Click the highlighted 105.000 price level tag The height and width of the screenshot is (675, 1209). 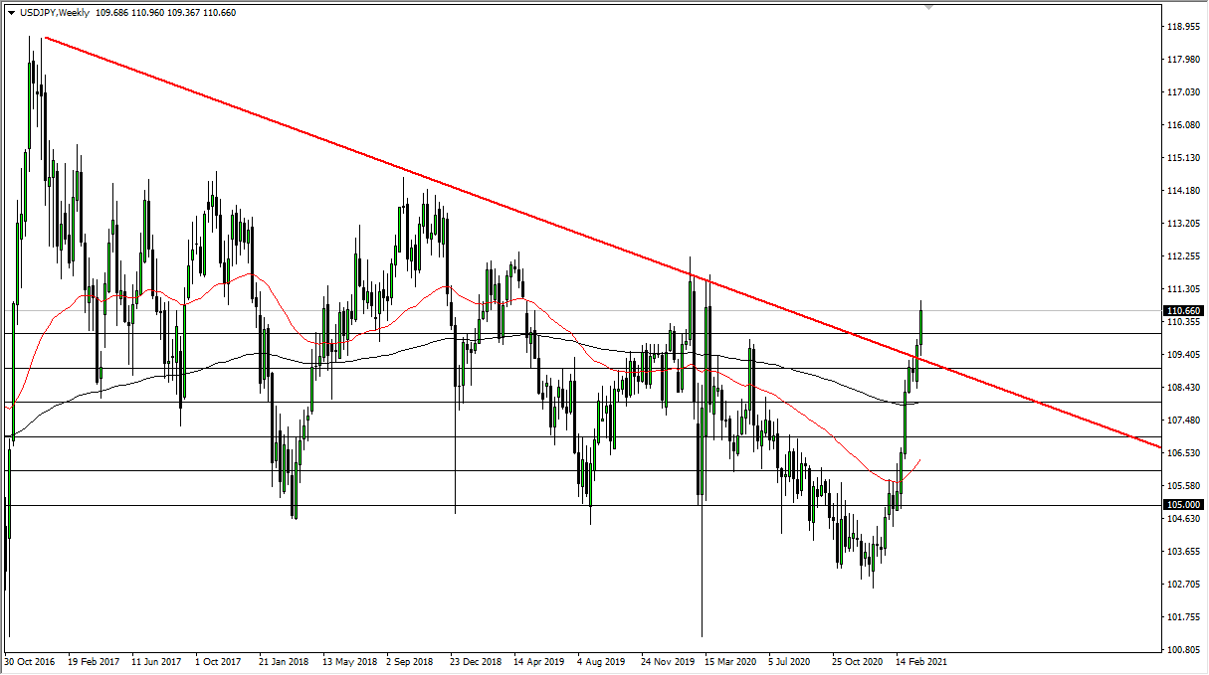[1182, 506]
